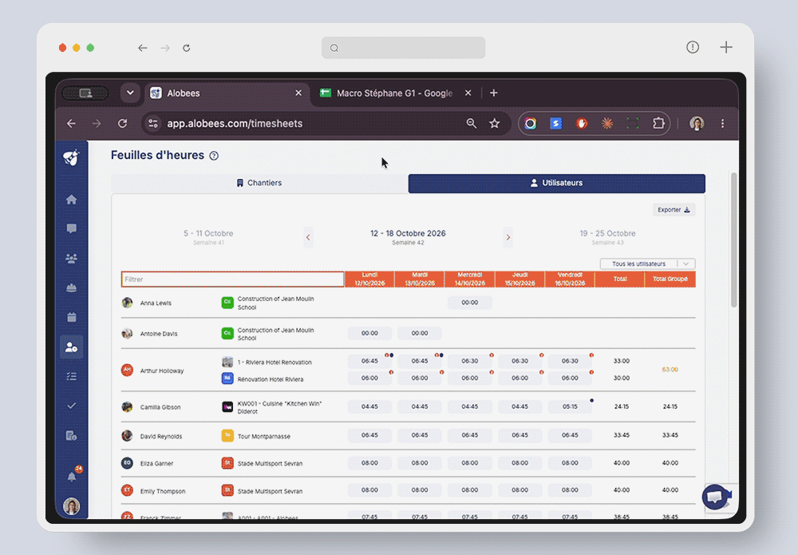The height and width of the screenshot is (555, 798).
Task: Open the Chrome profile avatar in the toolbar
Action: tap(697, 124)
